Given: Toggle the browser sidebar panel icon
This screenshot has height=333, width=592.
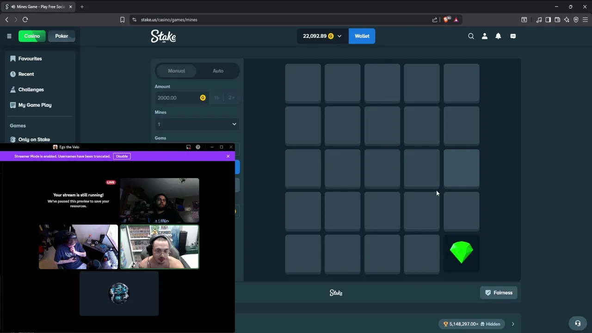Looking at the screenshot, I should [x=548, y=20].
